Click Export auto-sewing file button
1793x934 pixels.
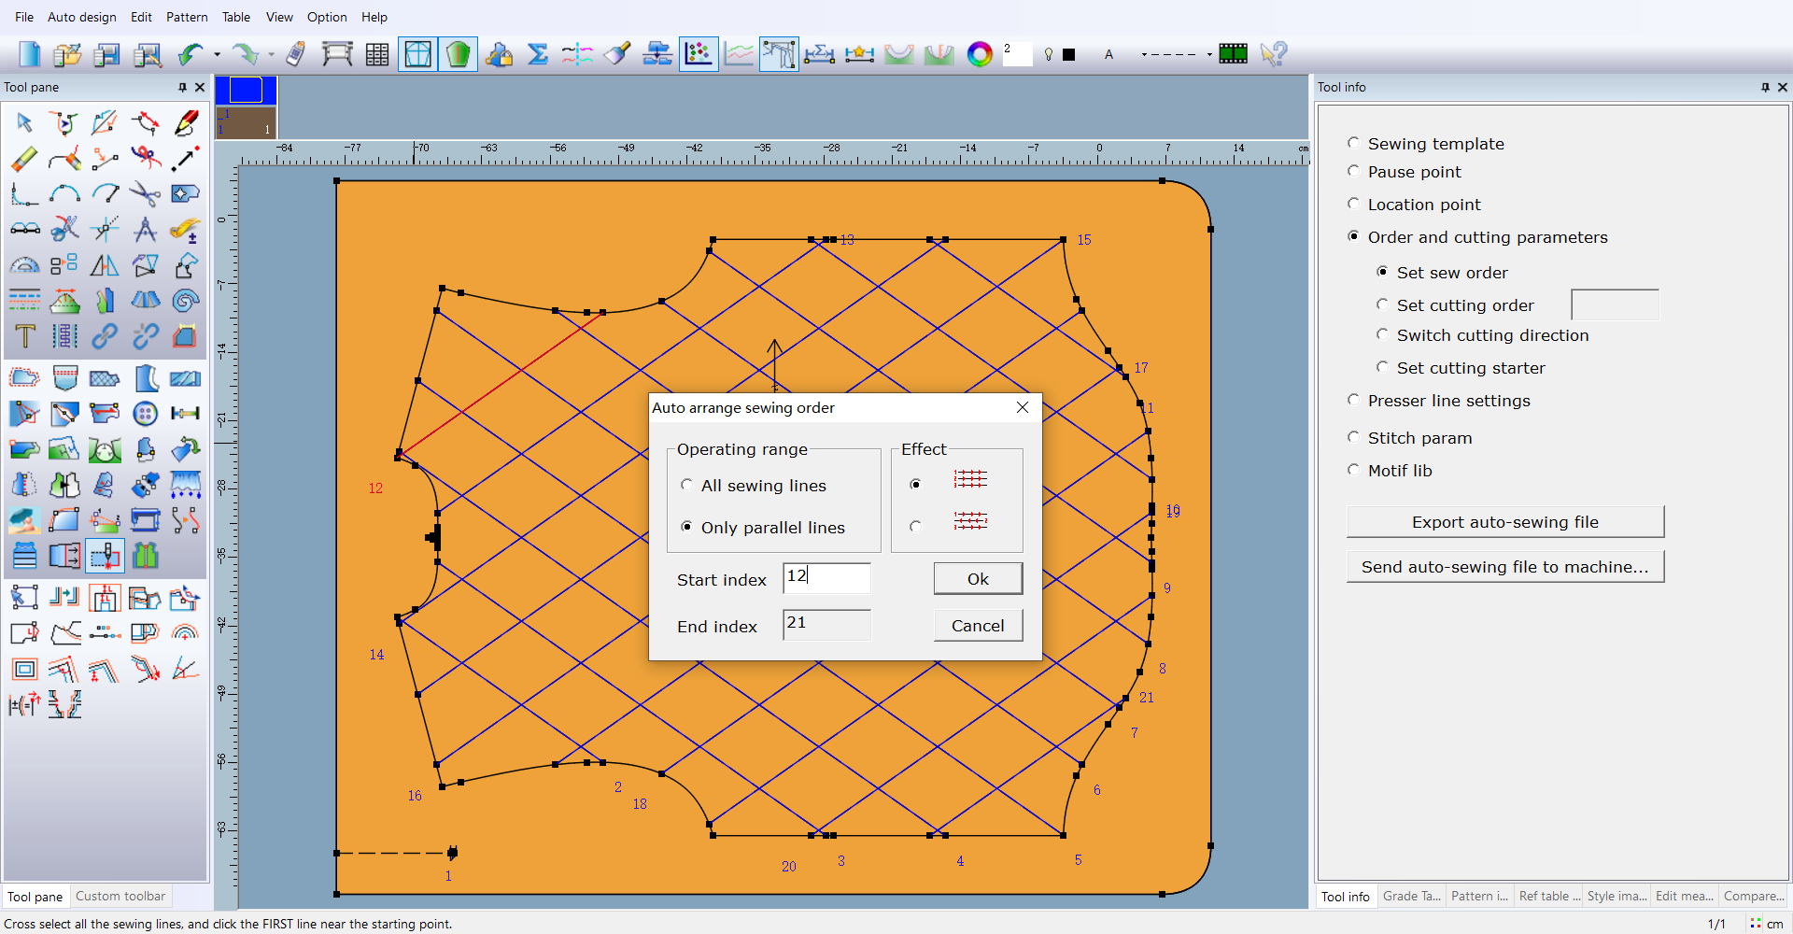[1504, 521]
